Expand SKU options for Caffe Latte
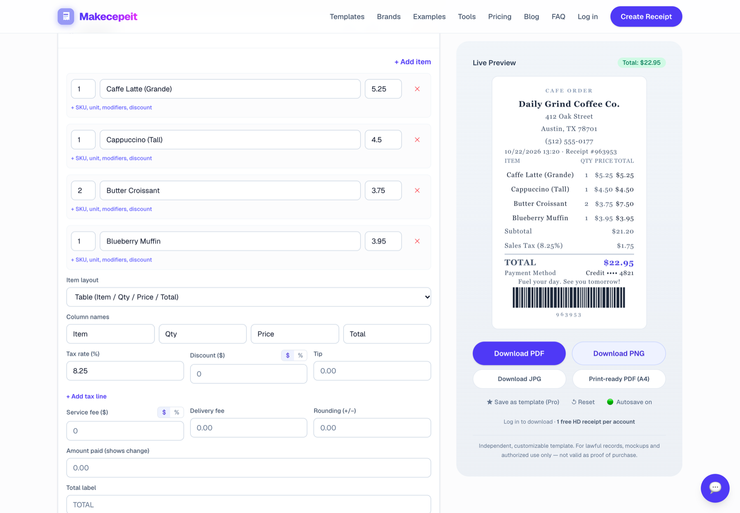The width and height of the screenshot is (740, 513). click(x=111, y=108)
